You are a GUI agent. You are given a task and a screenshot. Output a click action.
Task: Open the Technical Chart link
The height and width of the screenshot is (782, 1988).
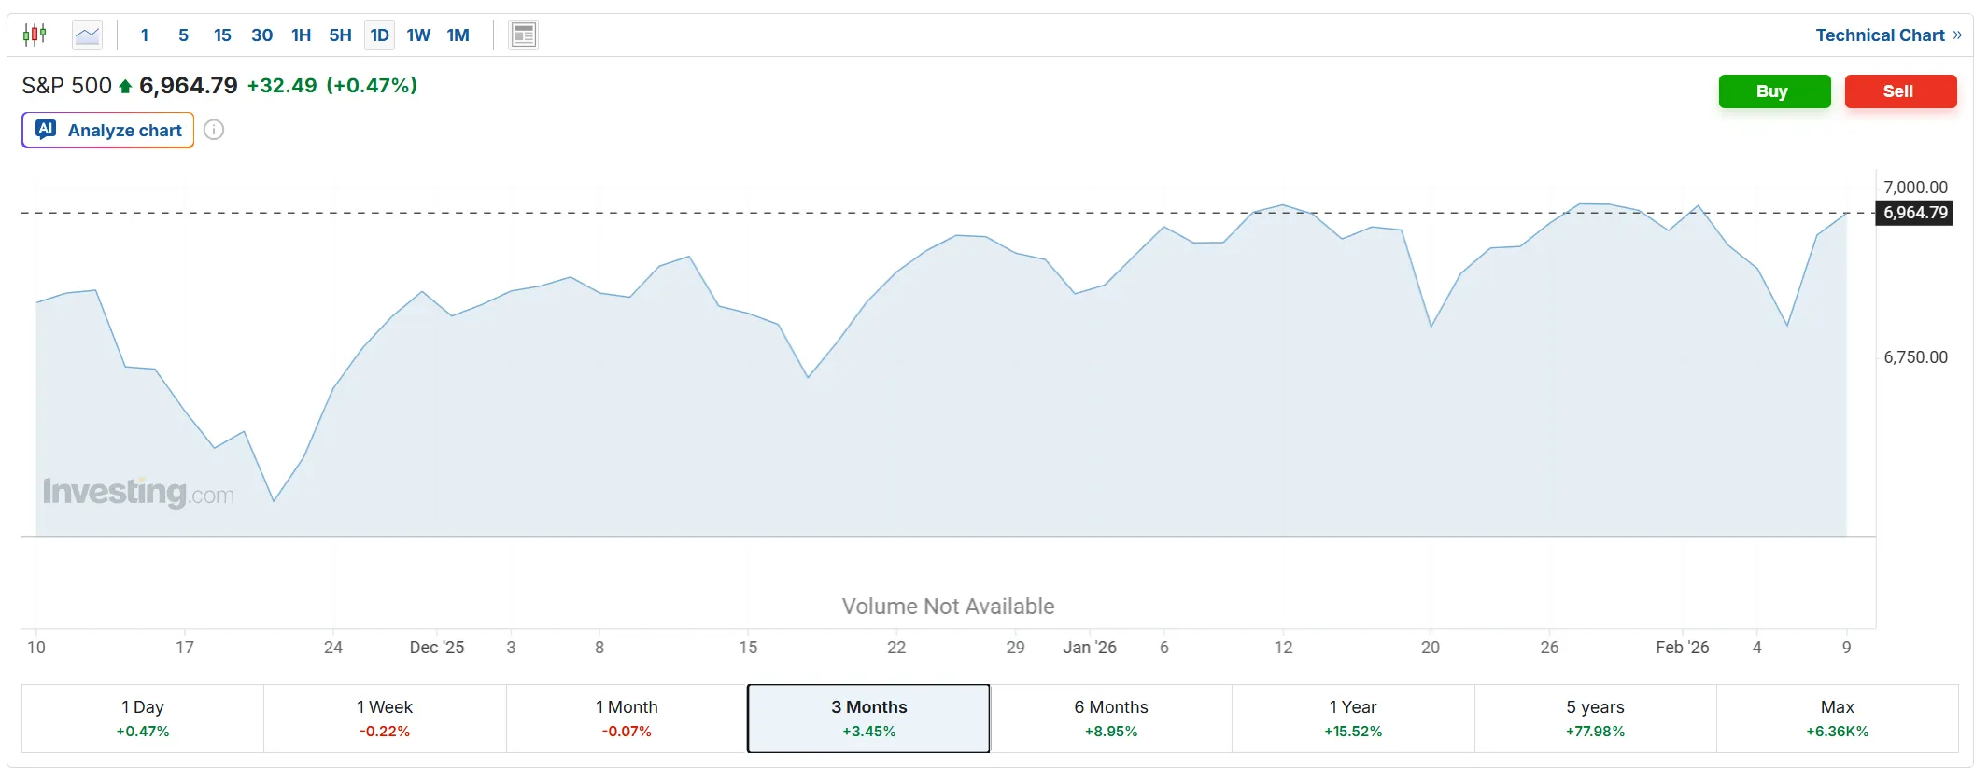click(x=1887, y=35)
